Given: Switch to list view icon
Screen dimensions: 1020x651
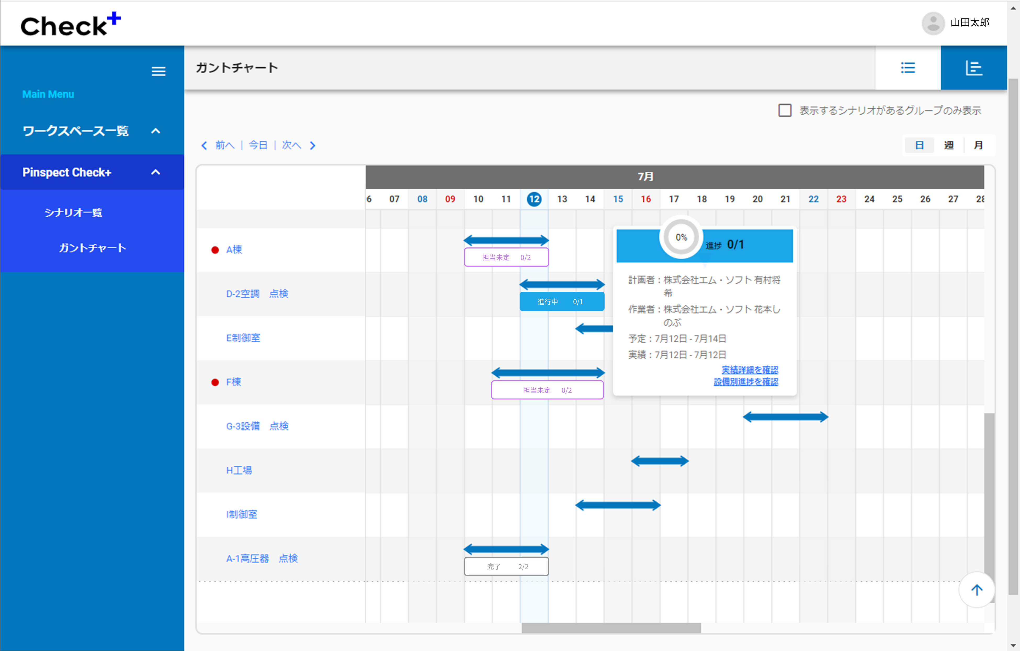Looking at the screenshot, I should [x=908, y=68].
